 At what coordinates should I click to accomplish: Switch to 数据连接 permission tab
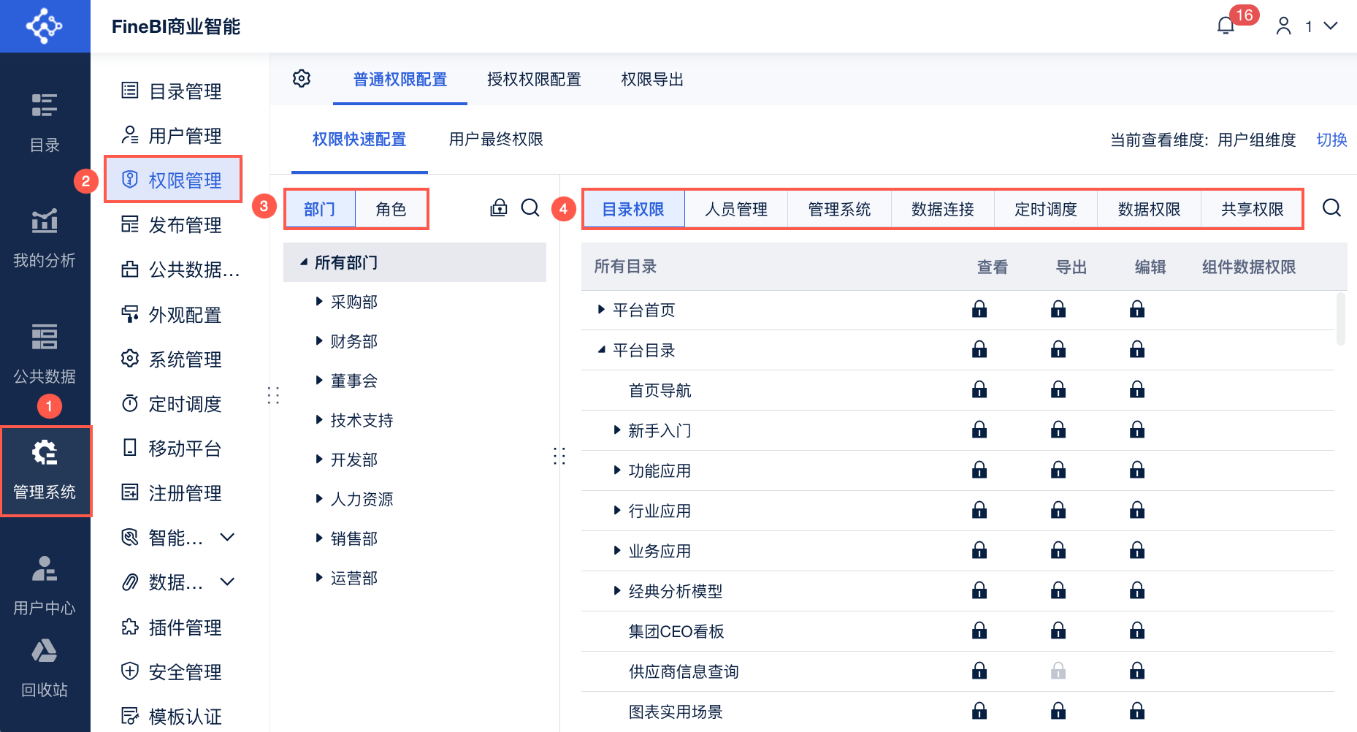943,210
